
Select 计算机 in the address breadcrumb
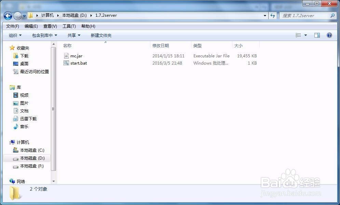47,15
